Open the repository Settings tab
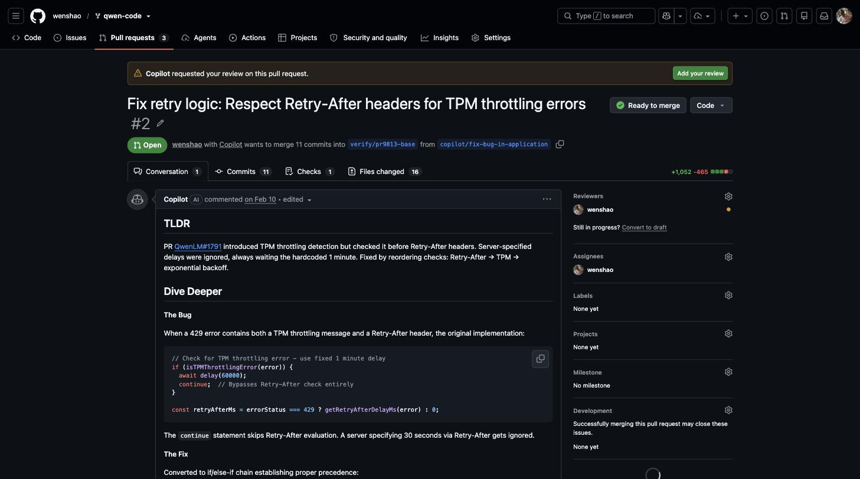Image resolution: width=860 pixels, height=479 pixels. [x=491, y=38]
